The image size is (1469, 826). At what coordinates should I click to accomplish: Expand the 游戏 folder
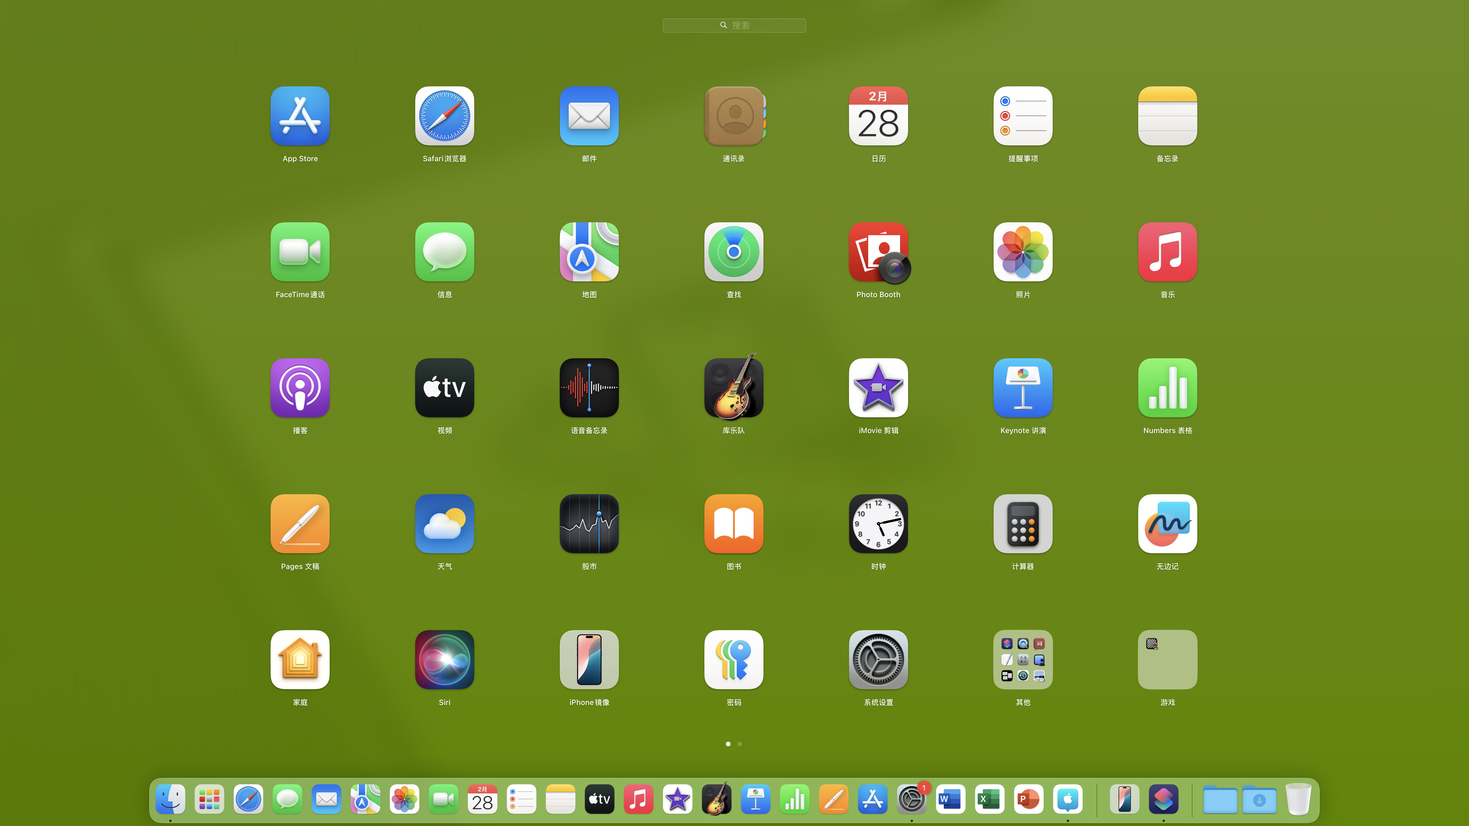[x=1167, y=660]
